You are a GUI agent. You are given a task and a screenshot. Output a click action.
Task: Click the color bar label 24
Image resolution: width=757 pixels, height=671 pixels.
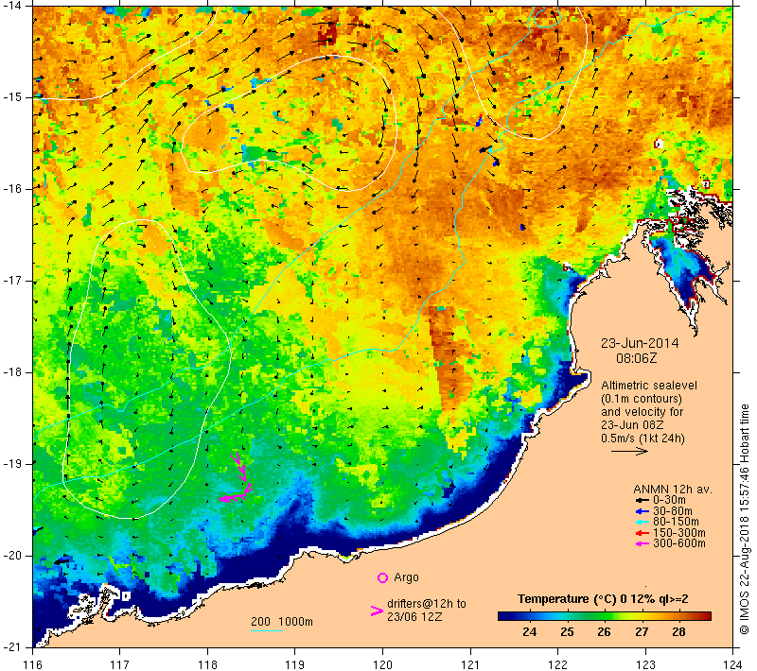tap(530, 632)
